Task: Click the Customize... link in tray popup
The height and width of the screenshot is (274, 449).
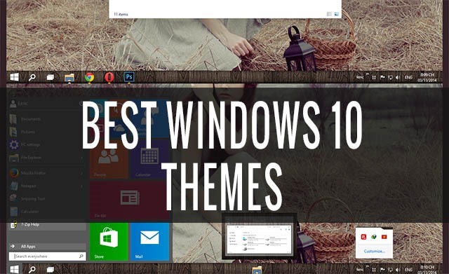Action: click(x=374, y=251)
